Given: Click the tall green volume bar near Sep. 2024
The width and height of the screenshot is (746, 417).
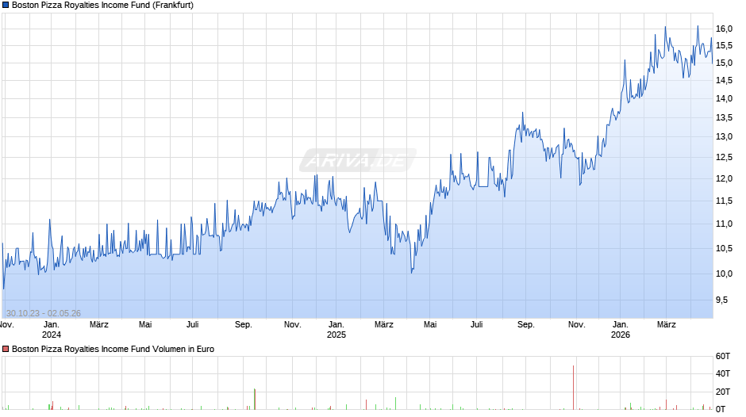Looking at the screenshot, I should (255, 399).
